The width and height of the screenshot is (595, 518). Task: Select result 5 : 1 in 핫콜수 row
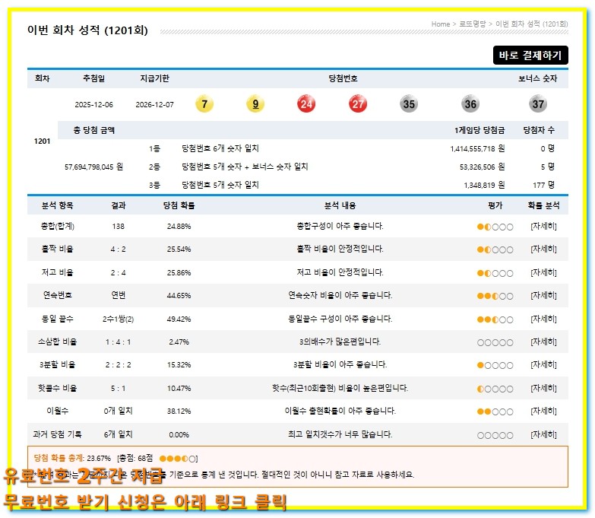pos(118,388)
